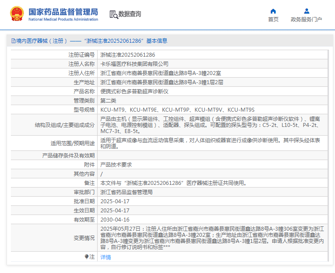Click the 数据查询 search document icon
The height and width of the screenshot is (273, 335).
click(x=113, y=14)
